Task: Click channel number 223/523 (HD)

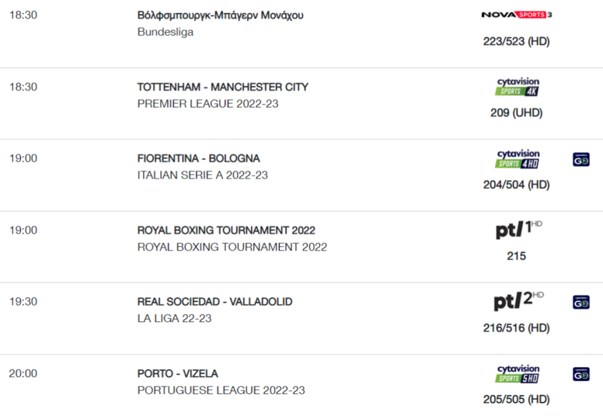Action: 517,41
